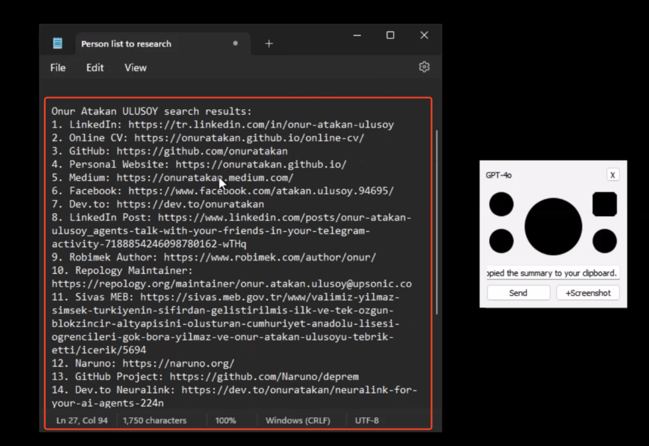Click the unsaved-changes dot on the tab
649x446 pixels.
pyautogui.click(x=235, y=43)
